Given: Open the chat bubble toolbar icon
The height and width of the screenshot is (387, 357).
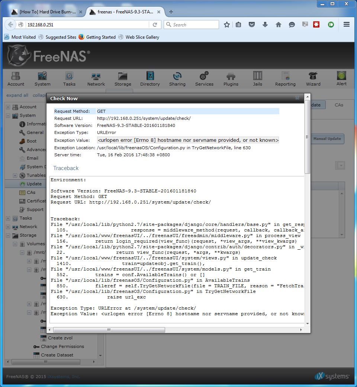Looking at the screenshot, I should point(292,25).
